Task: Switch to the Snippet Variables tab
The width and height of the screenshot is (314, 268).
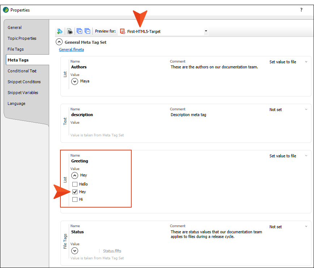Action: pyautogui.click(x=23, y=93)
